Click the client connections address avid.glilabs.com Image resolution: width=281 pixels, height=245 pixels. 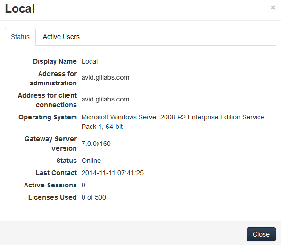(105, 99)
